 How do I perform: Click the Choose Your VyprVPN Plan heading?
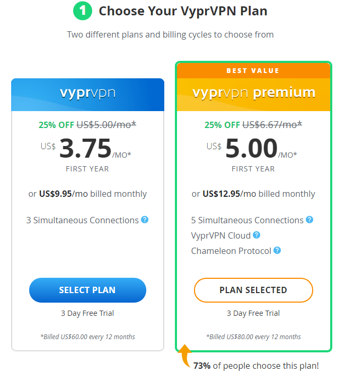[x=183, y=11]
